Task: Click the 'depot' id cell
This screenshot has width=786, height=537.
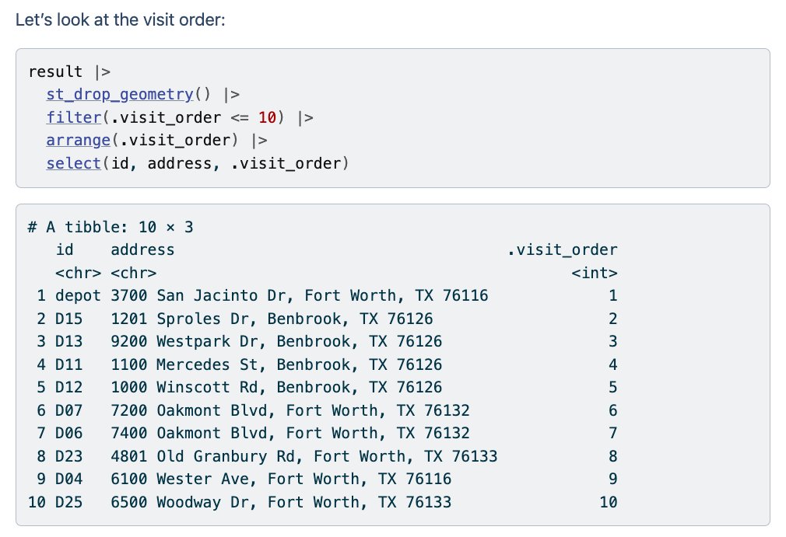Action: click(x=78, y=295)
